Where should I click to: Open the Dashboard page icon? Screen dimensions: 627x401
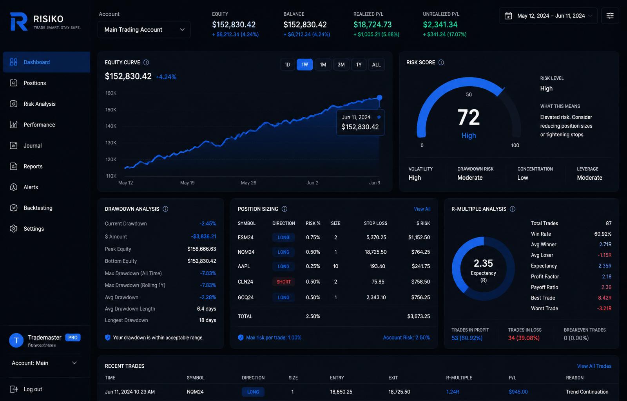(14, 62)
